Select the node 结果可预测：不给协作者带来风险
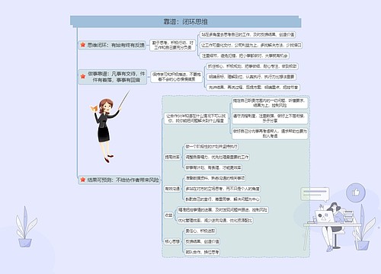Viewport: 381px width, 274px height. tap(120, 180)
